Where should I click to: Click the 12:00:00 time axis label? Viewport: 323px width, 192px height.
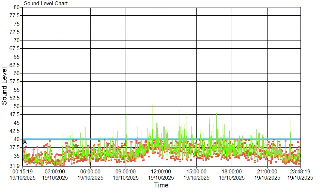click(161, 171)
